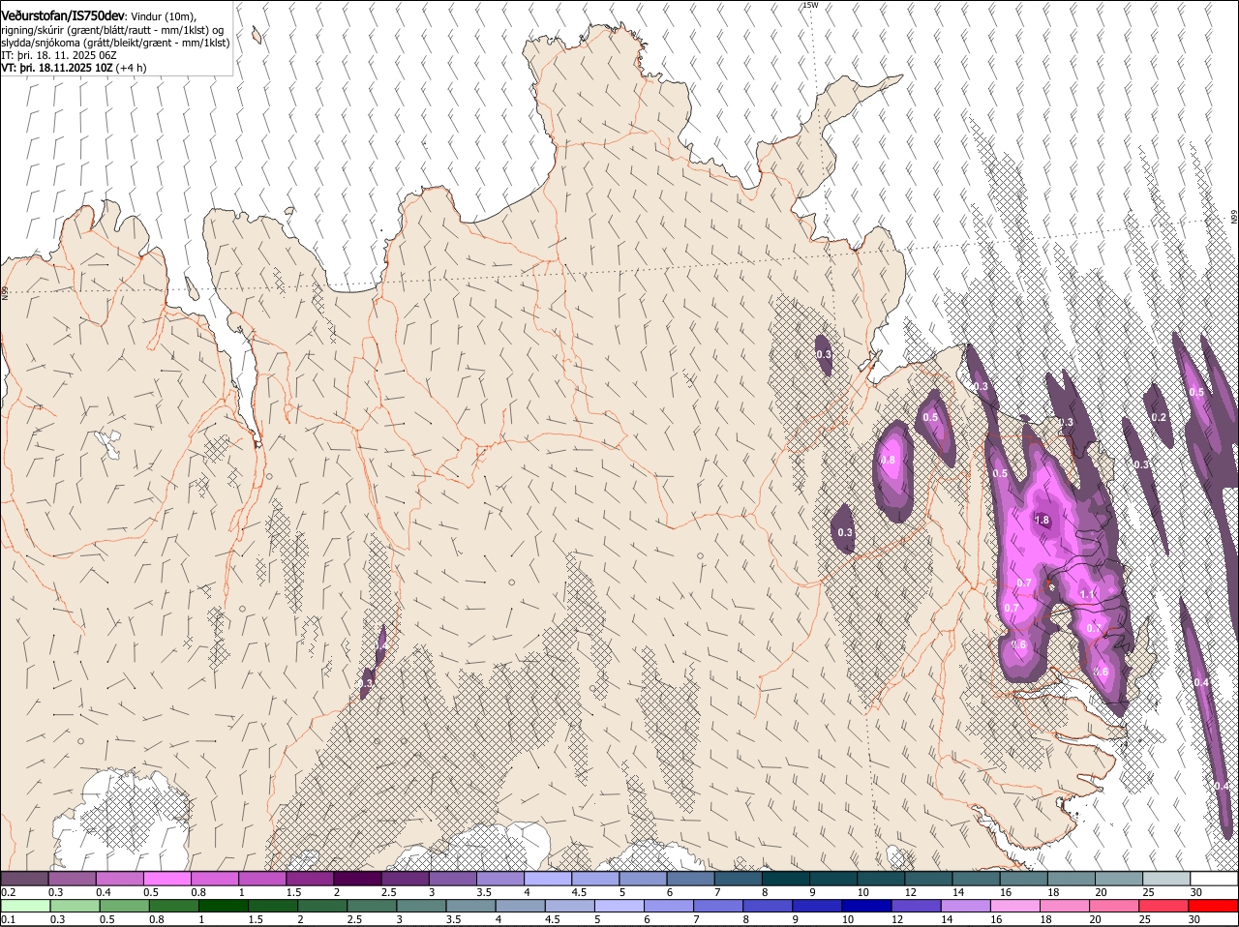Click the upper legend swatch starting at 4

[548, 879]
